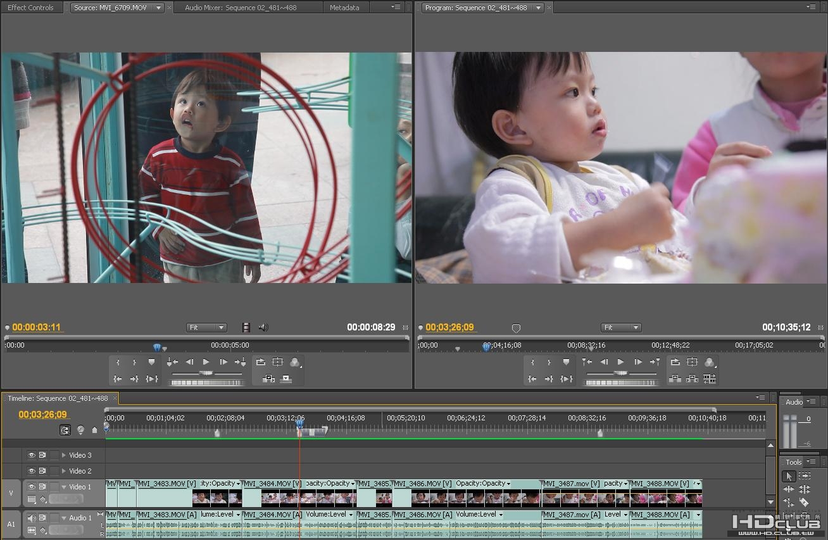Open the Audio Mixer tab

(x=241, y=8)
